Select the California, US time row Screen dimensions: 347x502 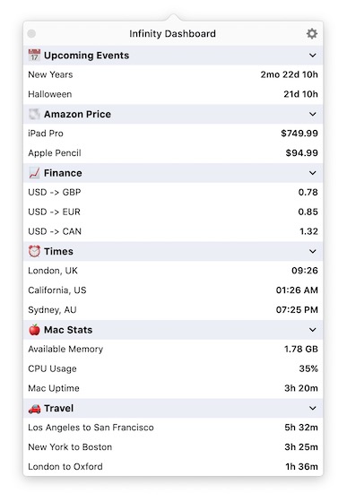tap(173, 290)
